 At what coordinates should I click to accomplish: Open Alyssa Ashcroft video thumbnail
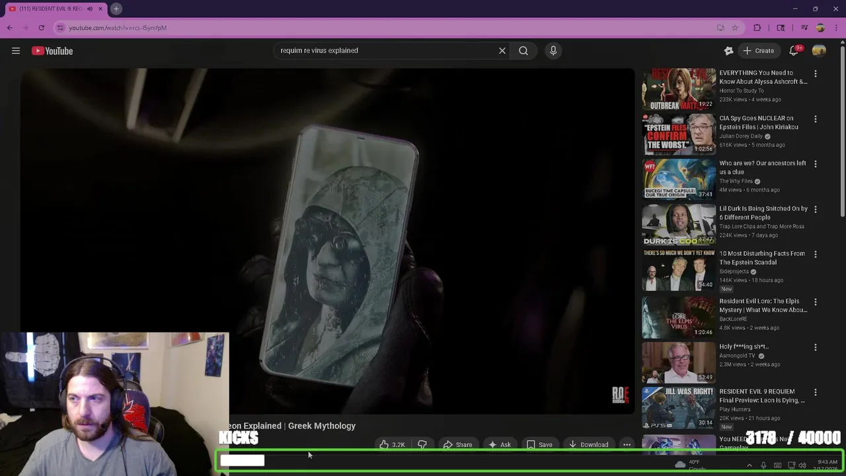(x=679, y=89)
